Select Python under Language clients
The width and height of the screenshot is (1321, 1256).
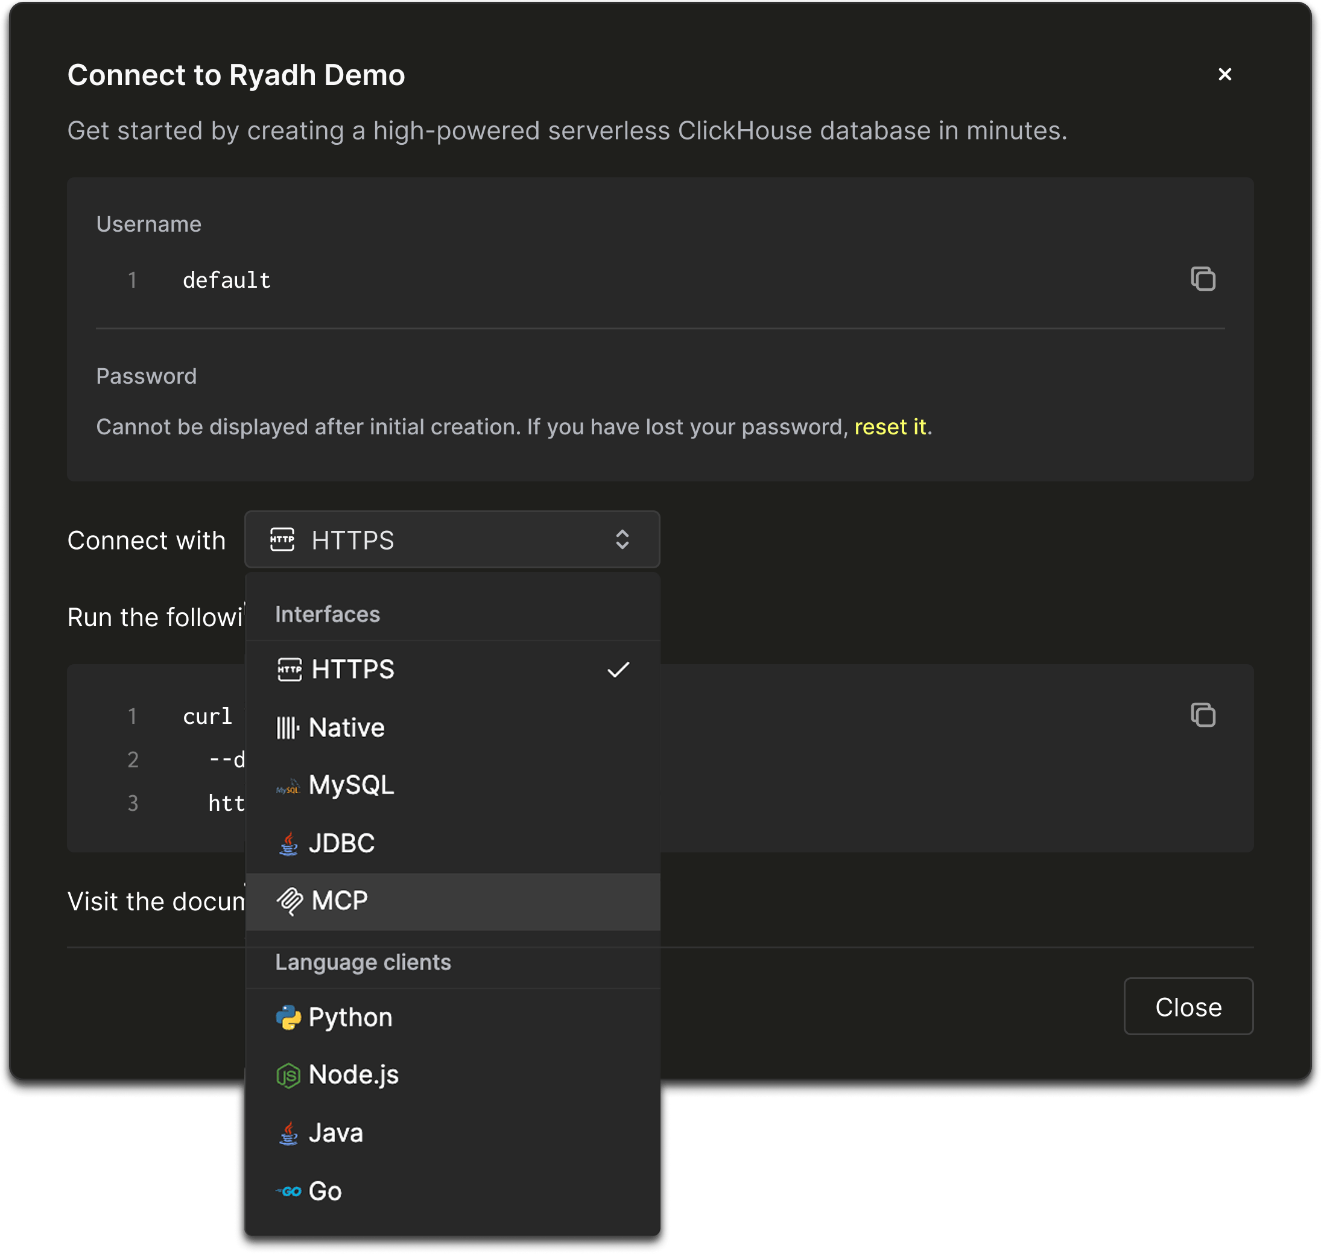point(452,1017)
